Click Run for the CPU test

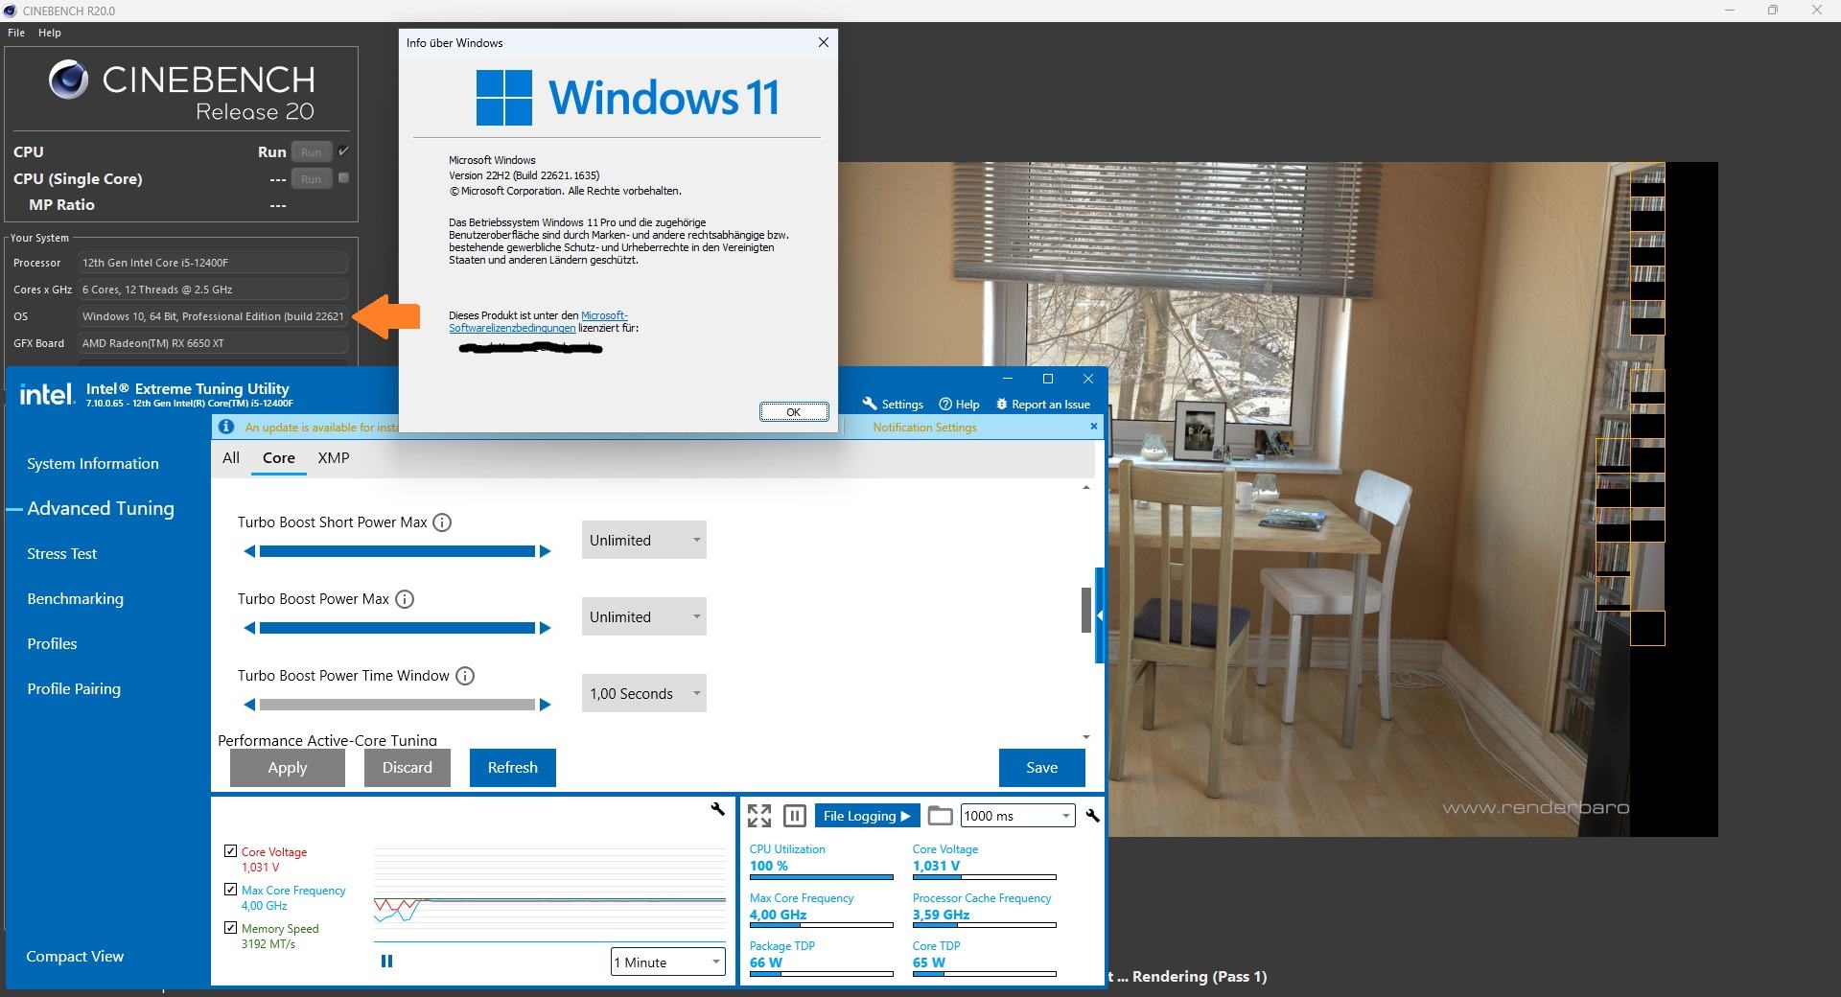pyautogui.click(x=312, y=151)
